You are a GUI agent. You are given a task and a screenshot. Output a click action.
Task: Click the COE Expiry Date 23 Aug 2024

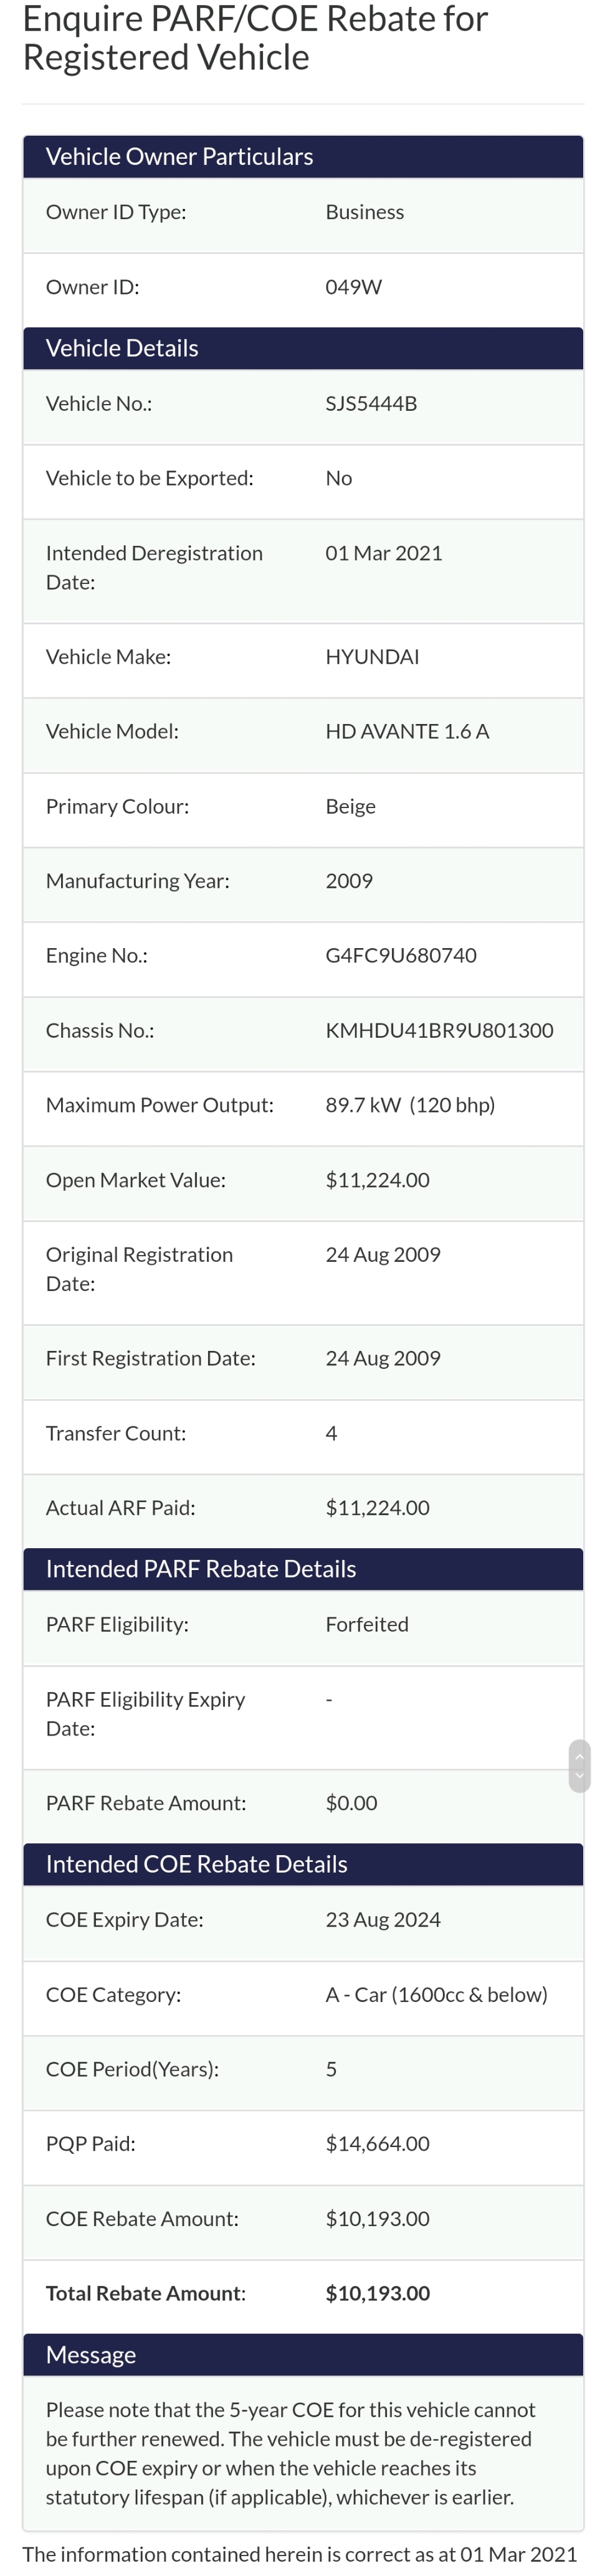[x=383, y=1919]
